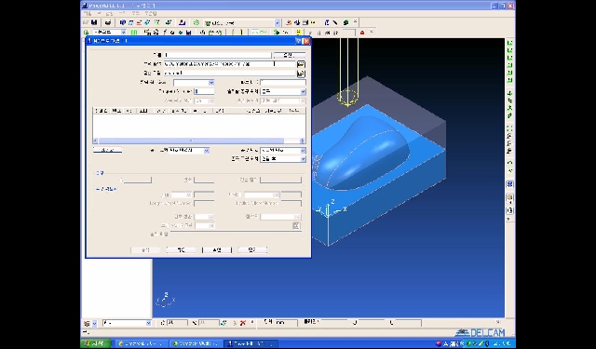
Task: Open the combo box in the bottom status bar
Action: coord(127,323)
